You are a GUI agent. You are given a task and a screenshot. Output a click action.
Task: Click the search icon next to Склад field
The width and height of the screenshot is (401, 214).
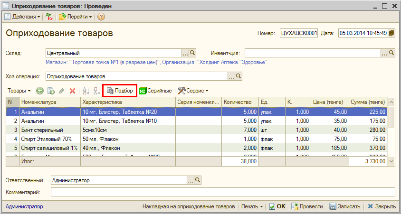pos(192,53)
